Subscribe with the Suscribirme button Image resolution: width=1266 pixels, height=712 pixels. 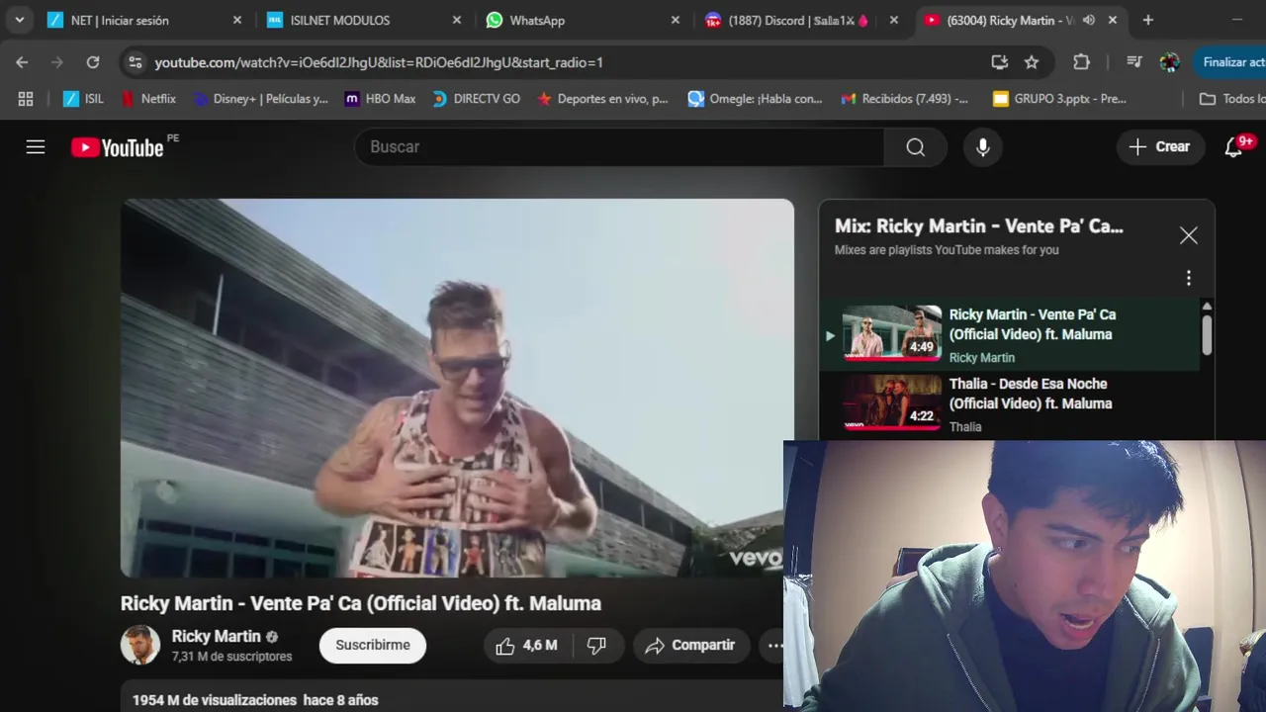(373, 645)
